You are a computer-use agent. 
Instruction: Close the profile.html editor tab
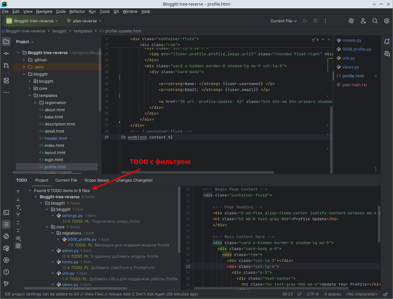[376, 76]
